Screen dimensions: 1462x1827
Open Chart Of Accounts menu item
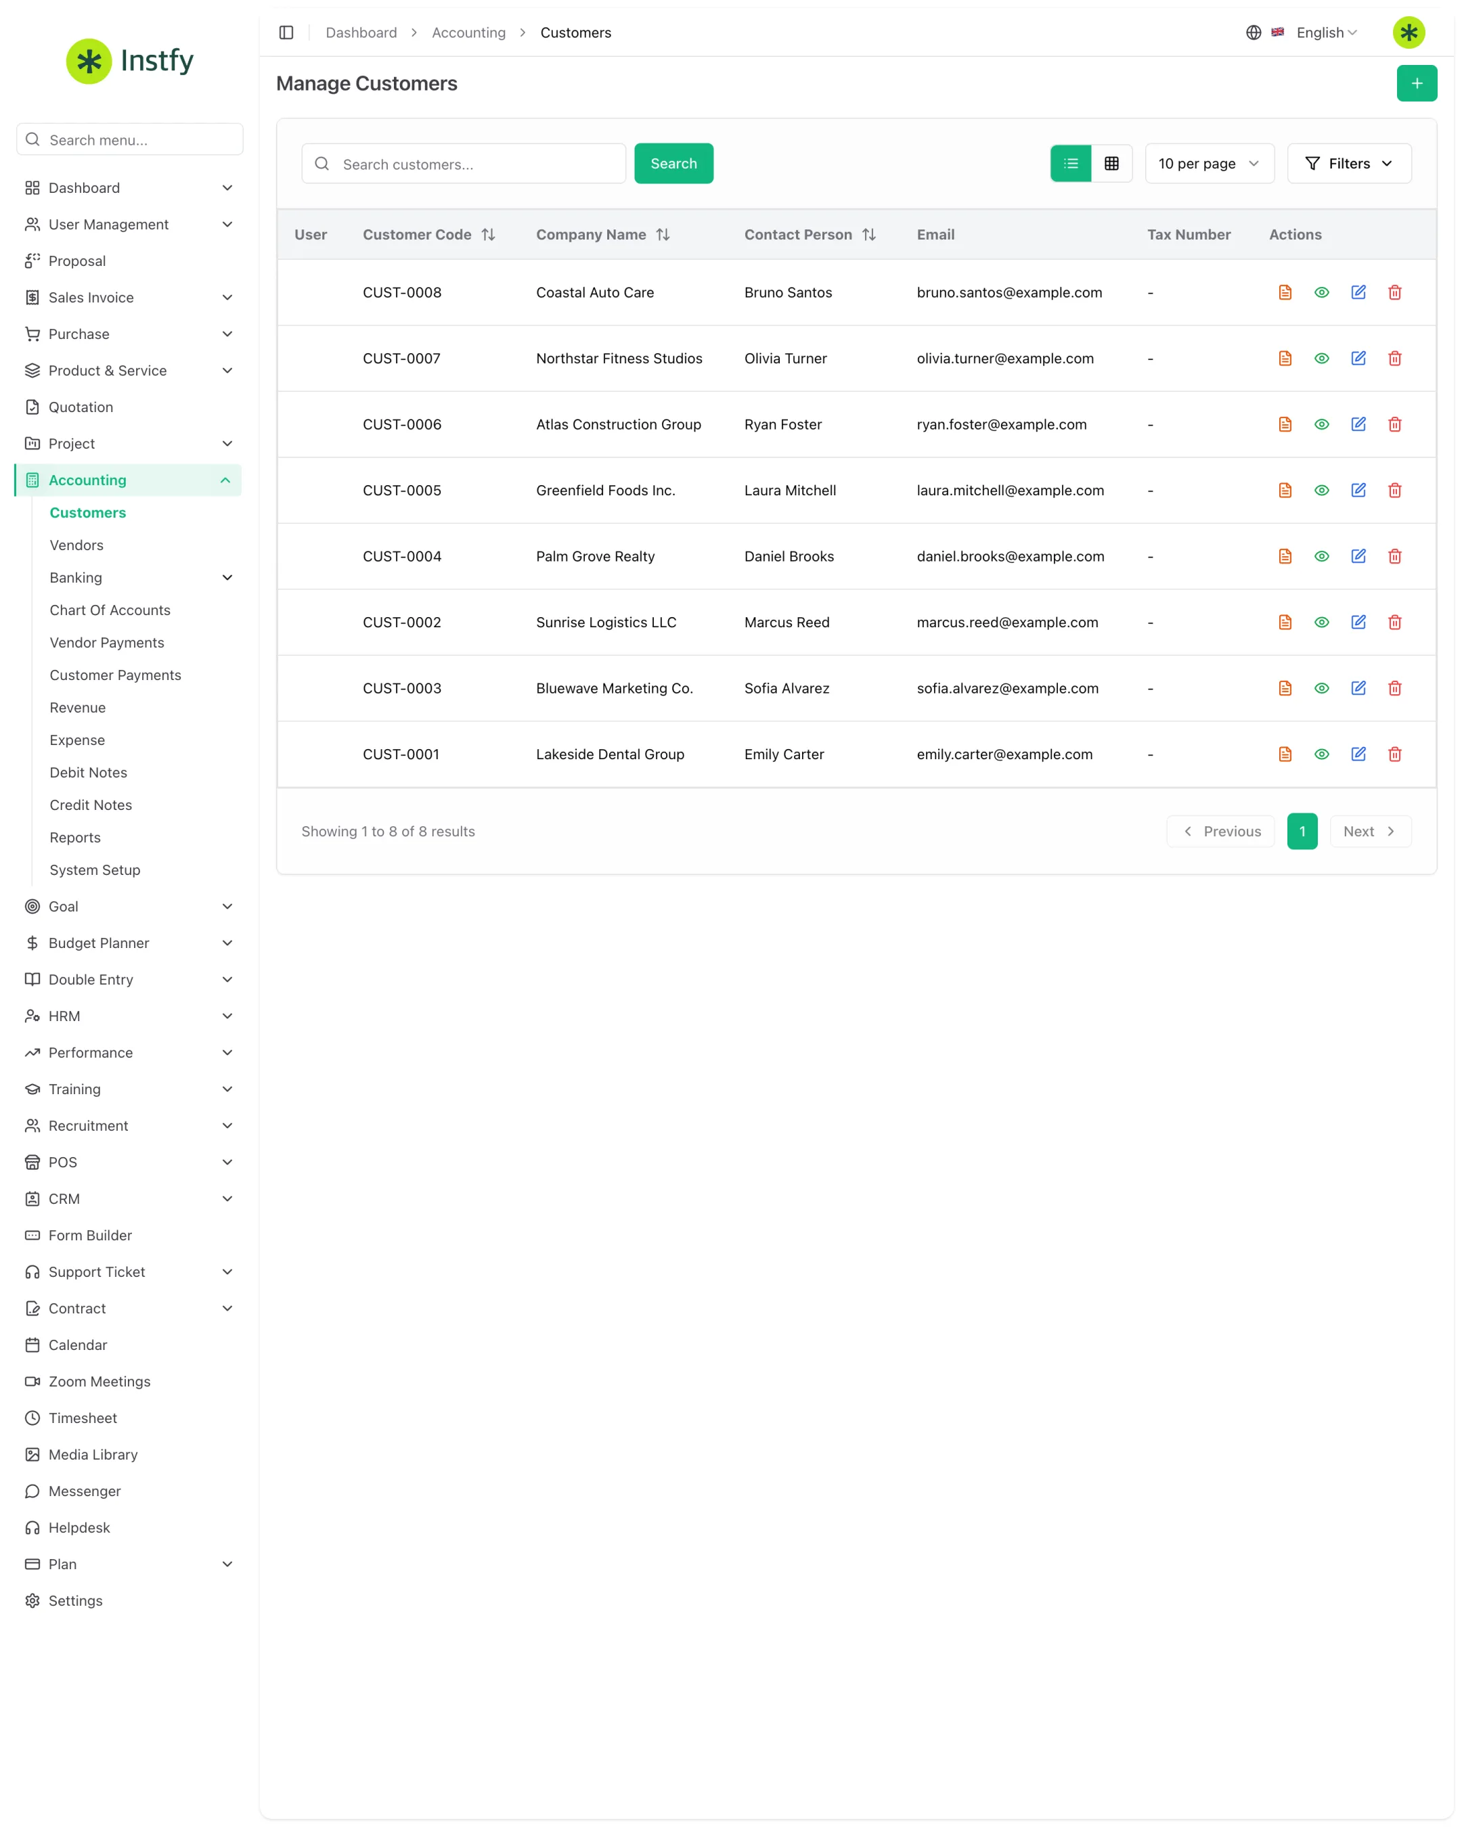coord(110,611)
